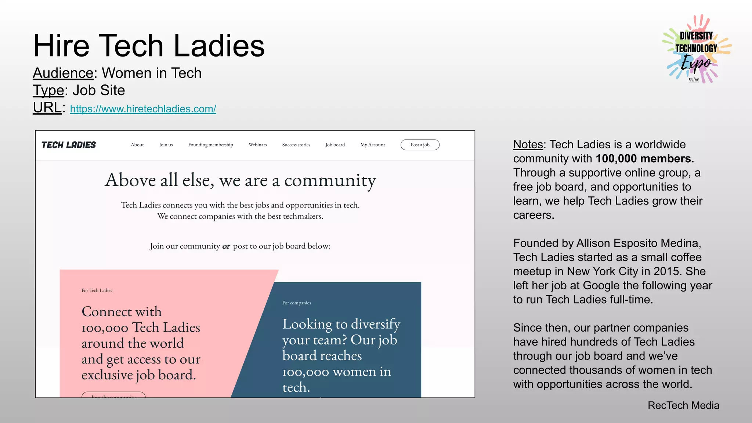Image resolution: width=752 pixels, height=423 pixels.
Task: Click the Diversity Technology Expo logo
Action: [697, 49]
